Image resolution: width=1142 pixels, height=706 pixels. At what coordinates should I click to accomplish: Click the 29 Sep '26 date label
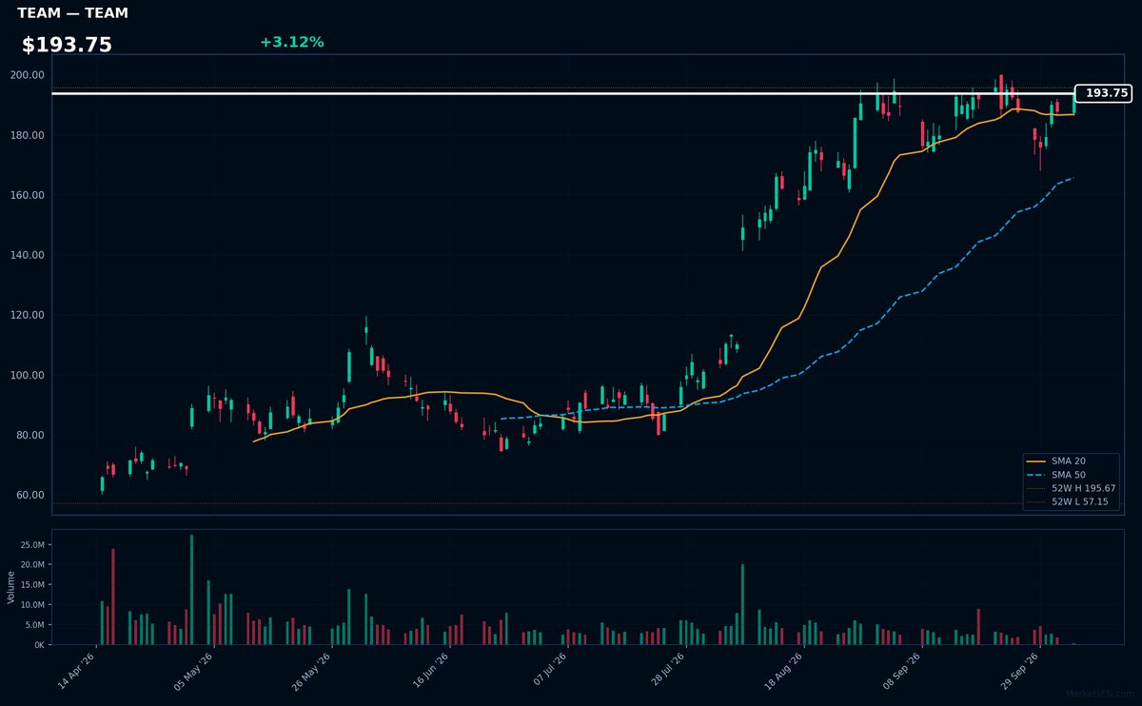[x=1020, y=671]
